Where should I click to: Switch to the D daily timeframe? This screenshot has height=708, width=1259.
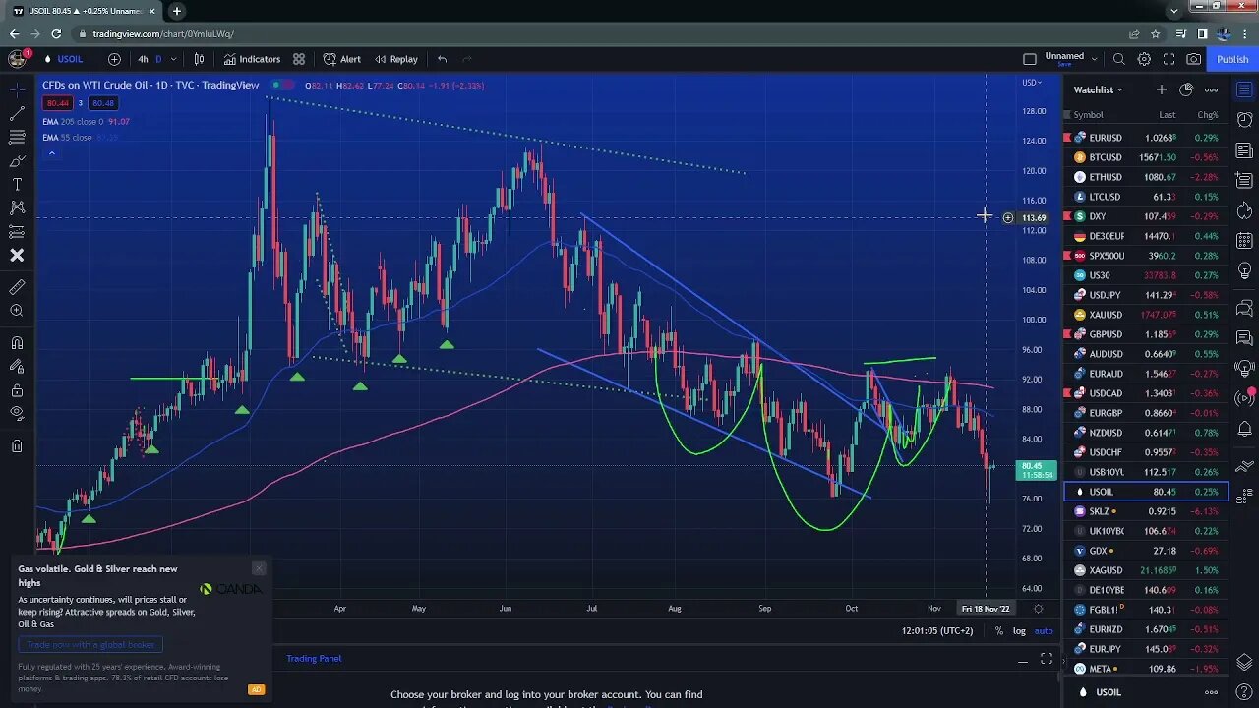[158, 59]
